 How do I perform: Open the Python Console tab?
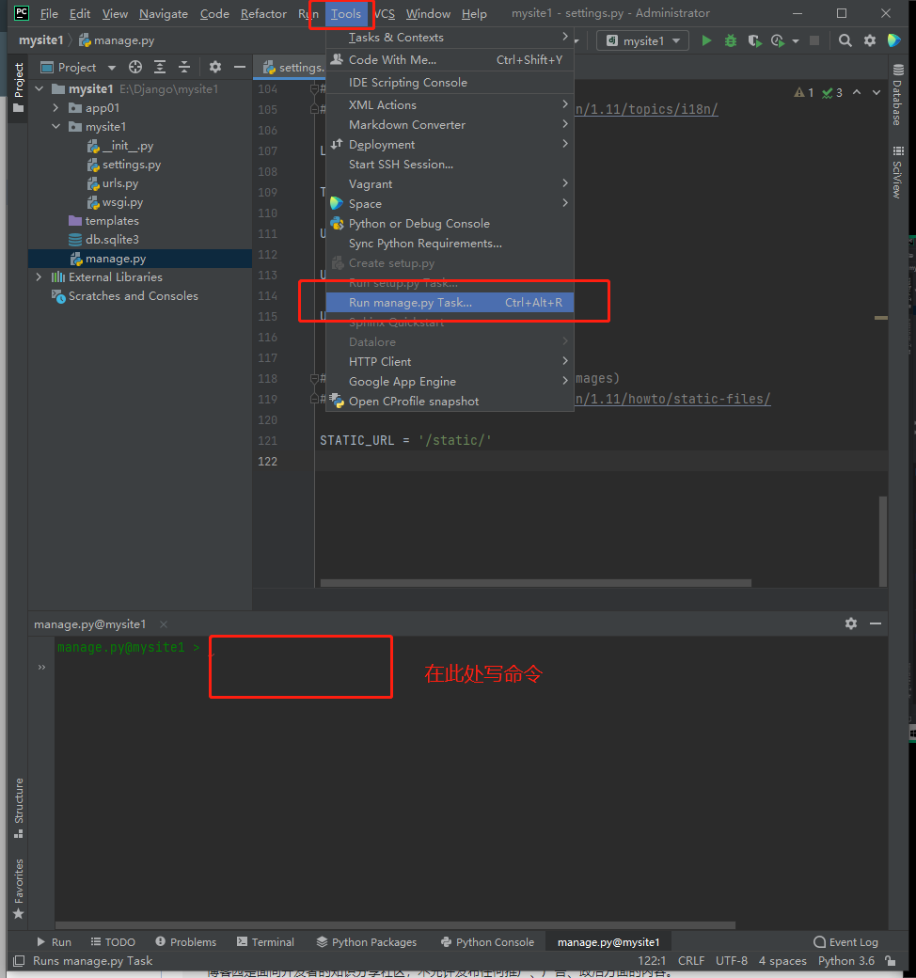point(487,942)
